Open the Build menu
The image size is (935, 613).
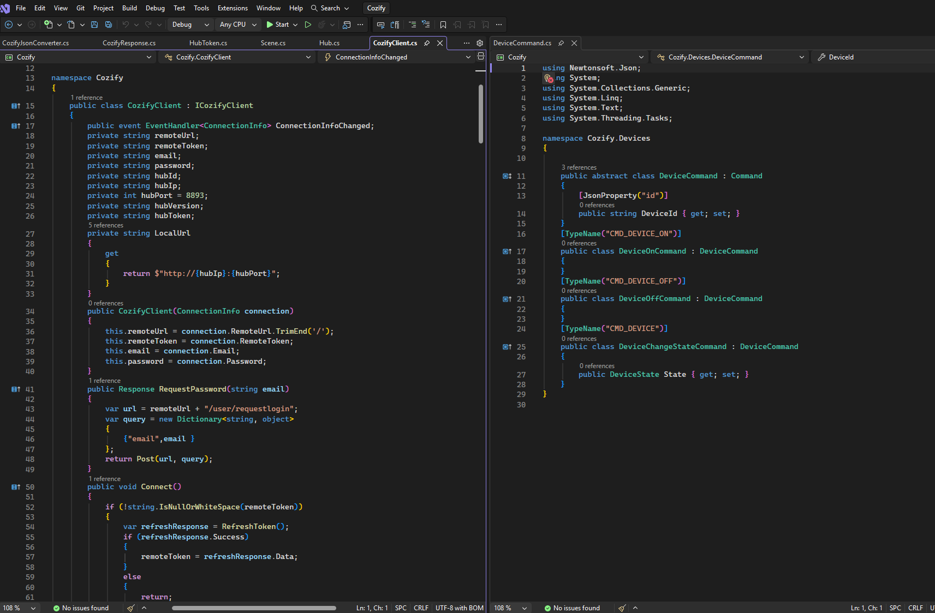pos(129,8)
